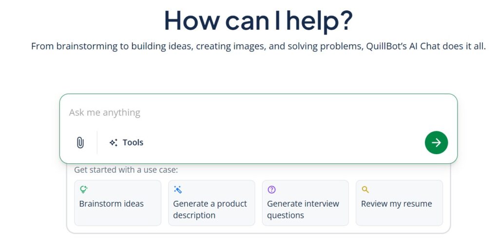Click the lightbulb icon above Brainstorm ideas
The height and width of the screenshot is (249, 499).
(83, 190)
